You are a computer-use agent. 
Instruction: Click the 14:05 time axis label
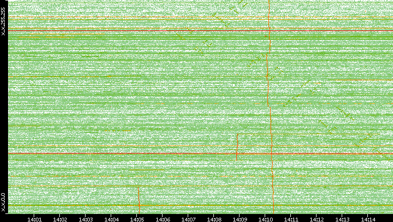point(137,220)
